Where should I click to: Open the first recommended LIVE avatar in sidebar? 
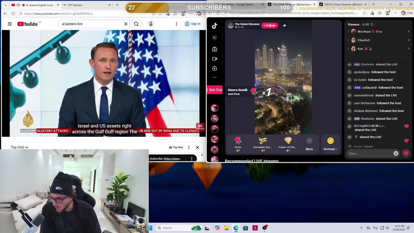click(214, 108)
